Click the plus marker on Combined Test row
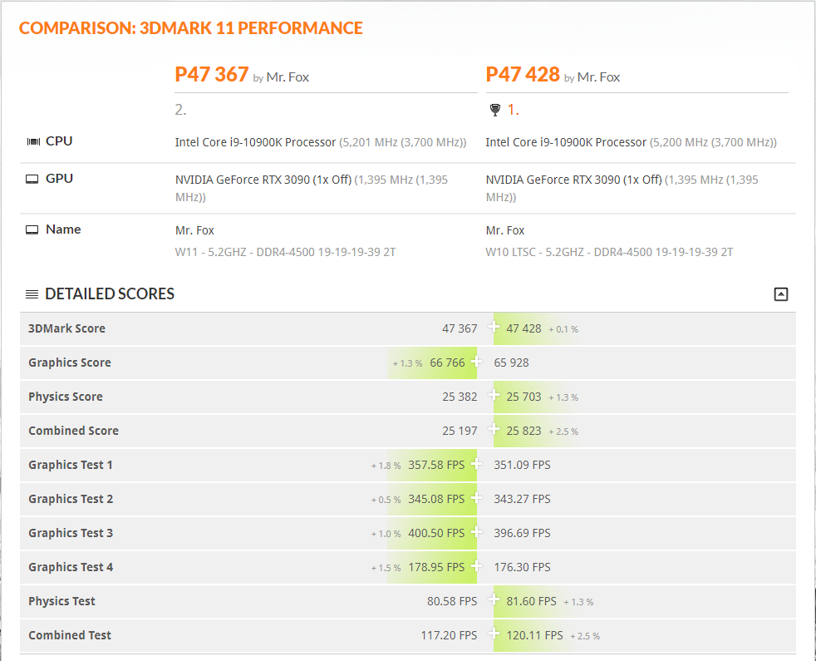 pyautogui.click(x=494, y=634)
